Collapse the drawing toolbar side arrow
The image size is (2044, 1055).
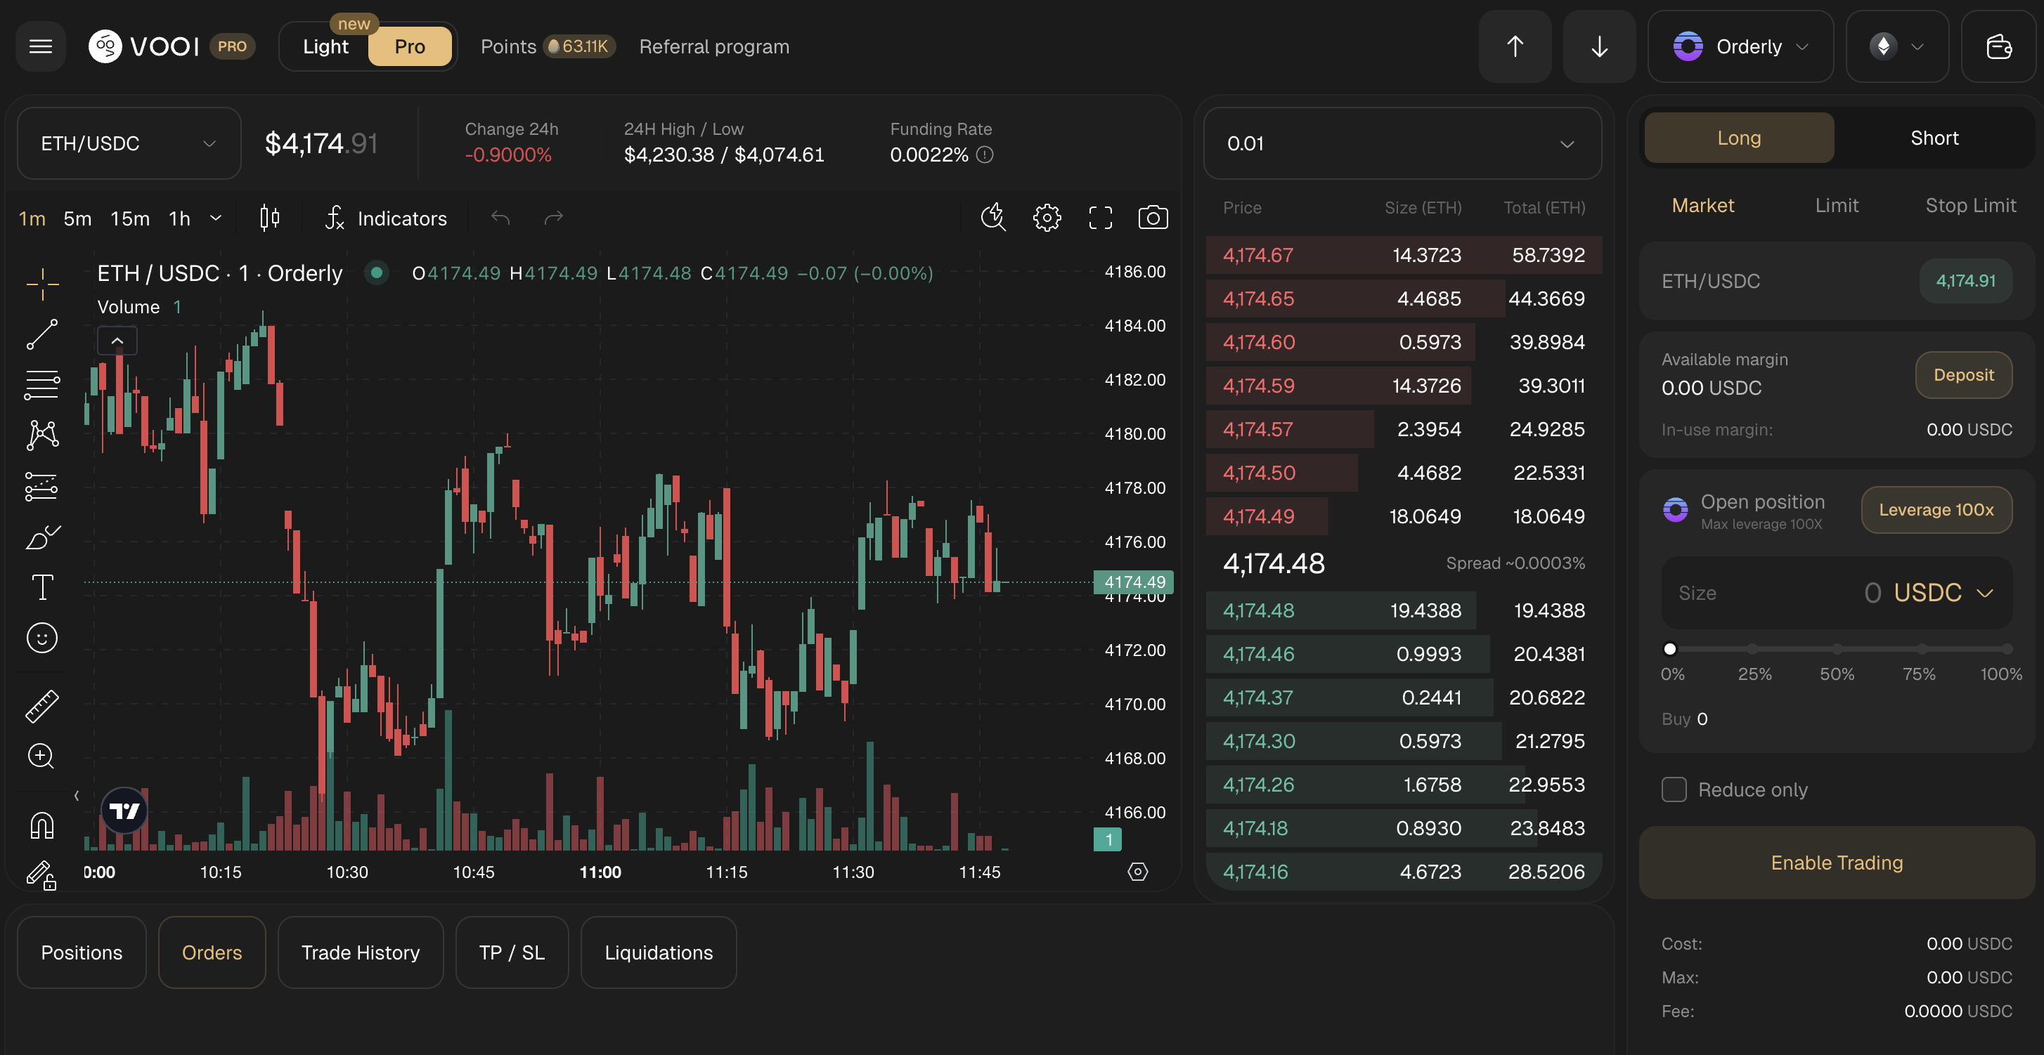[x=76, y=796]
